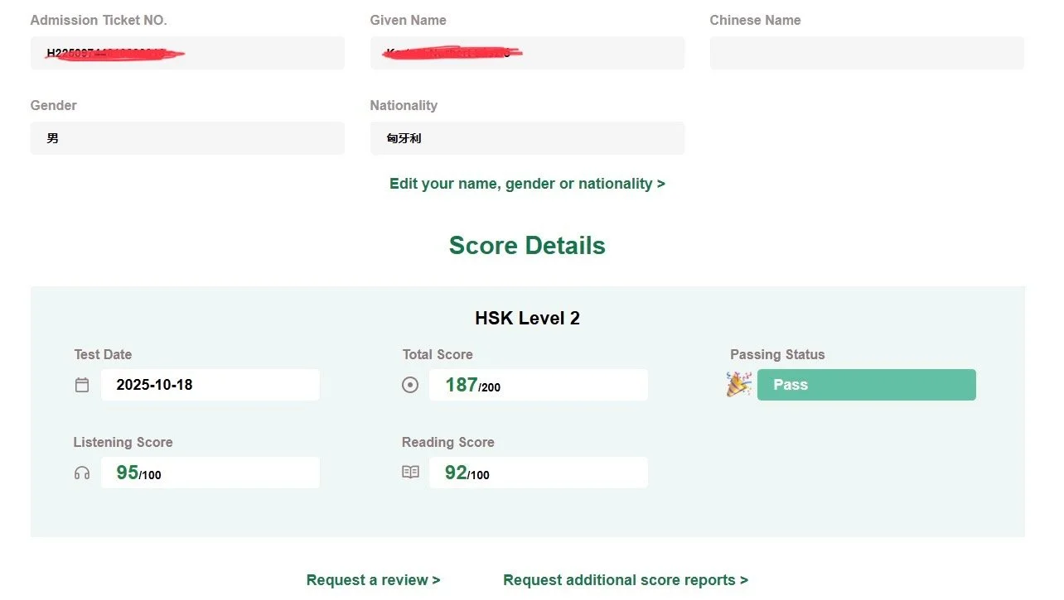Click the party popper icon by Pass
Screen dimensions: 1064x600
click(739, 384)
